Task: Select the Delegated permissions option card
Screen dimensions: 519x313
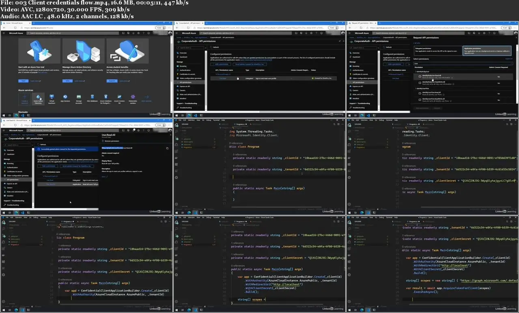Action: (438, 50)
